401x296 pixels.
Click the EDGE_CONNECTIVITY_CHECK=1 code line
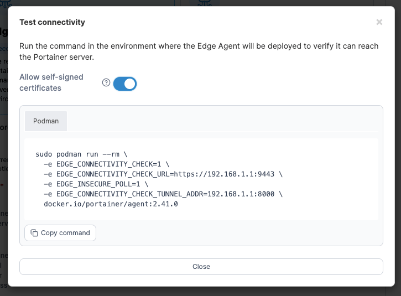point(106,164)
